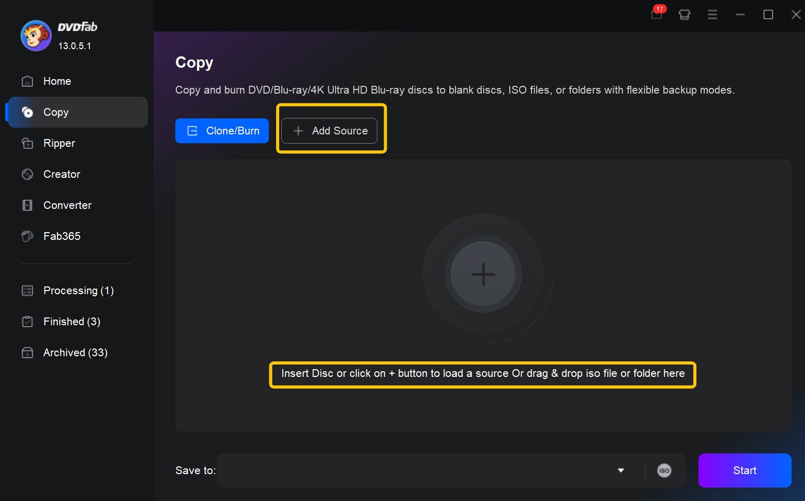Open the Finished (3) list

[71, 321]
